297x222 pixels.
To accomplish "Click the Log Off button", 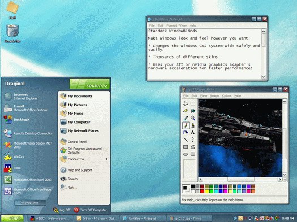I will point(62,210).
